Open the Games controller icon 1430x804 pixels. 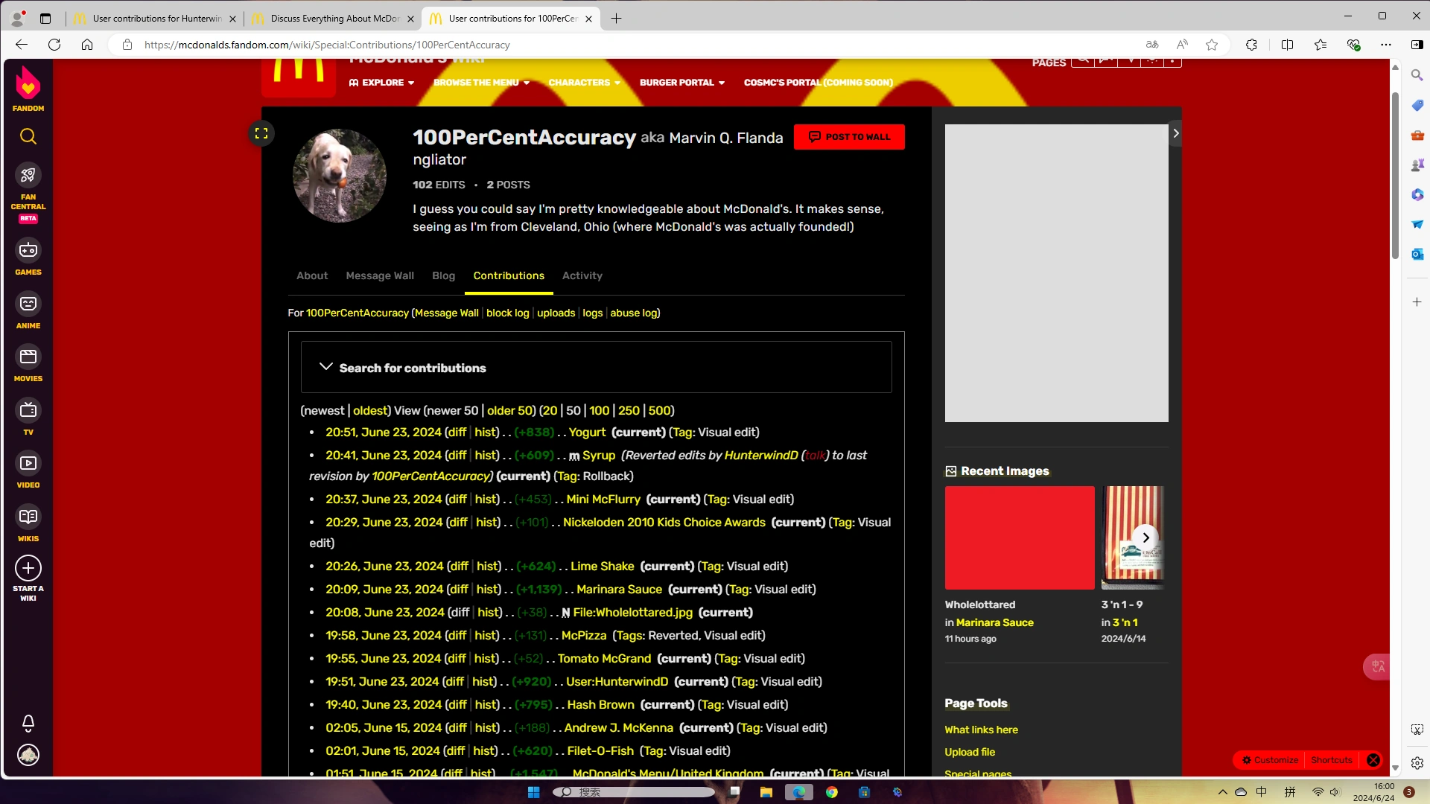(28, 251)
